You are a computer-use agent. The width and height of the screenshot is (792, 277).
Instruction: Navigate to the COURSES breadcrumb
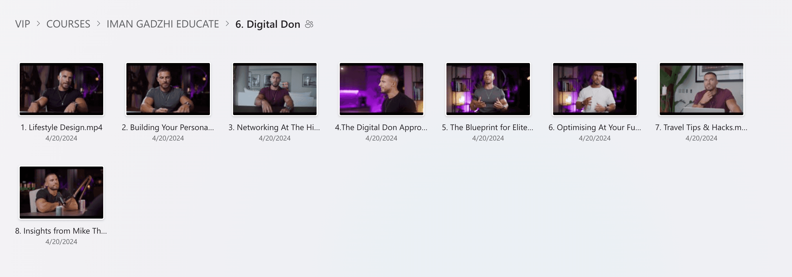(x=68, y=24)
